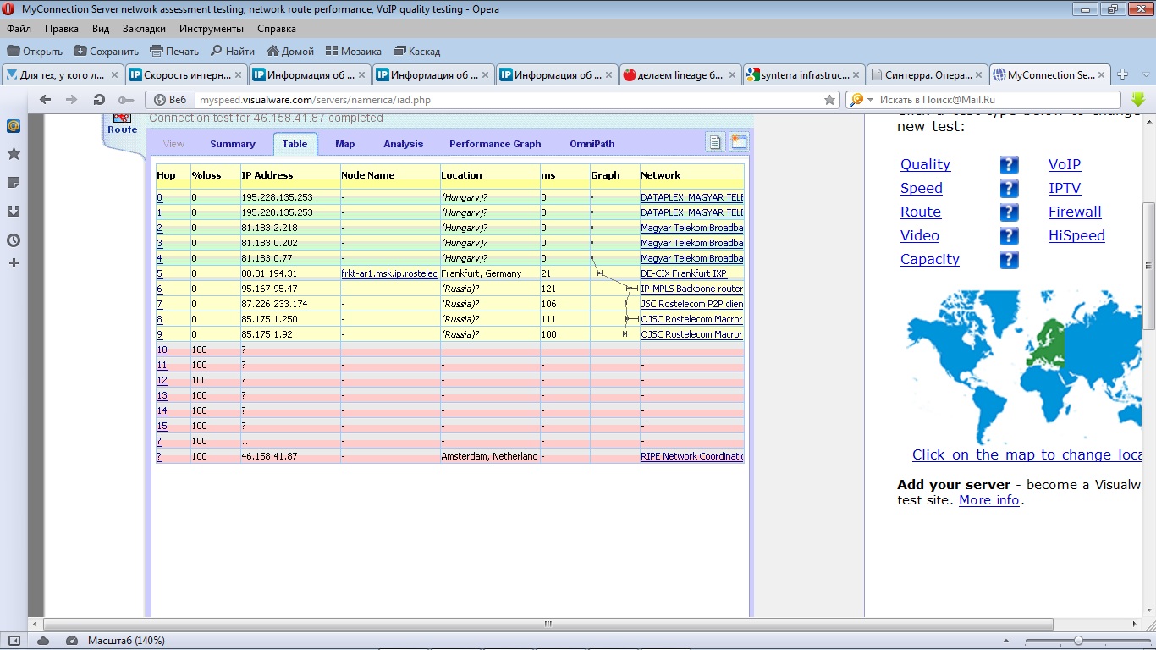Bookmark page via address bar star
This screenshot has width=1156, height=650.
829,100
